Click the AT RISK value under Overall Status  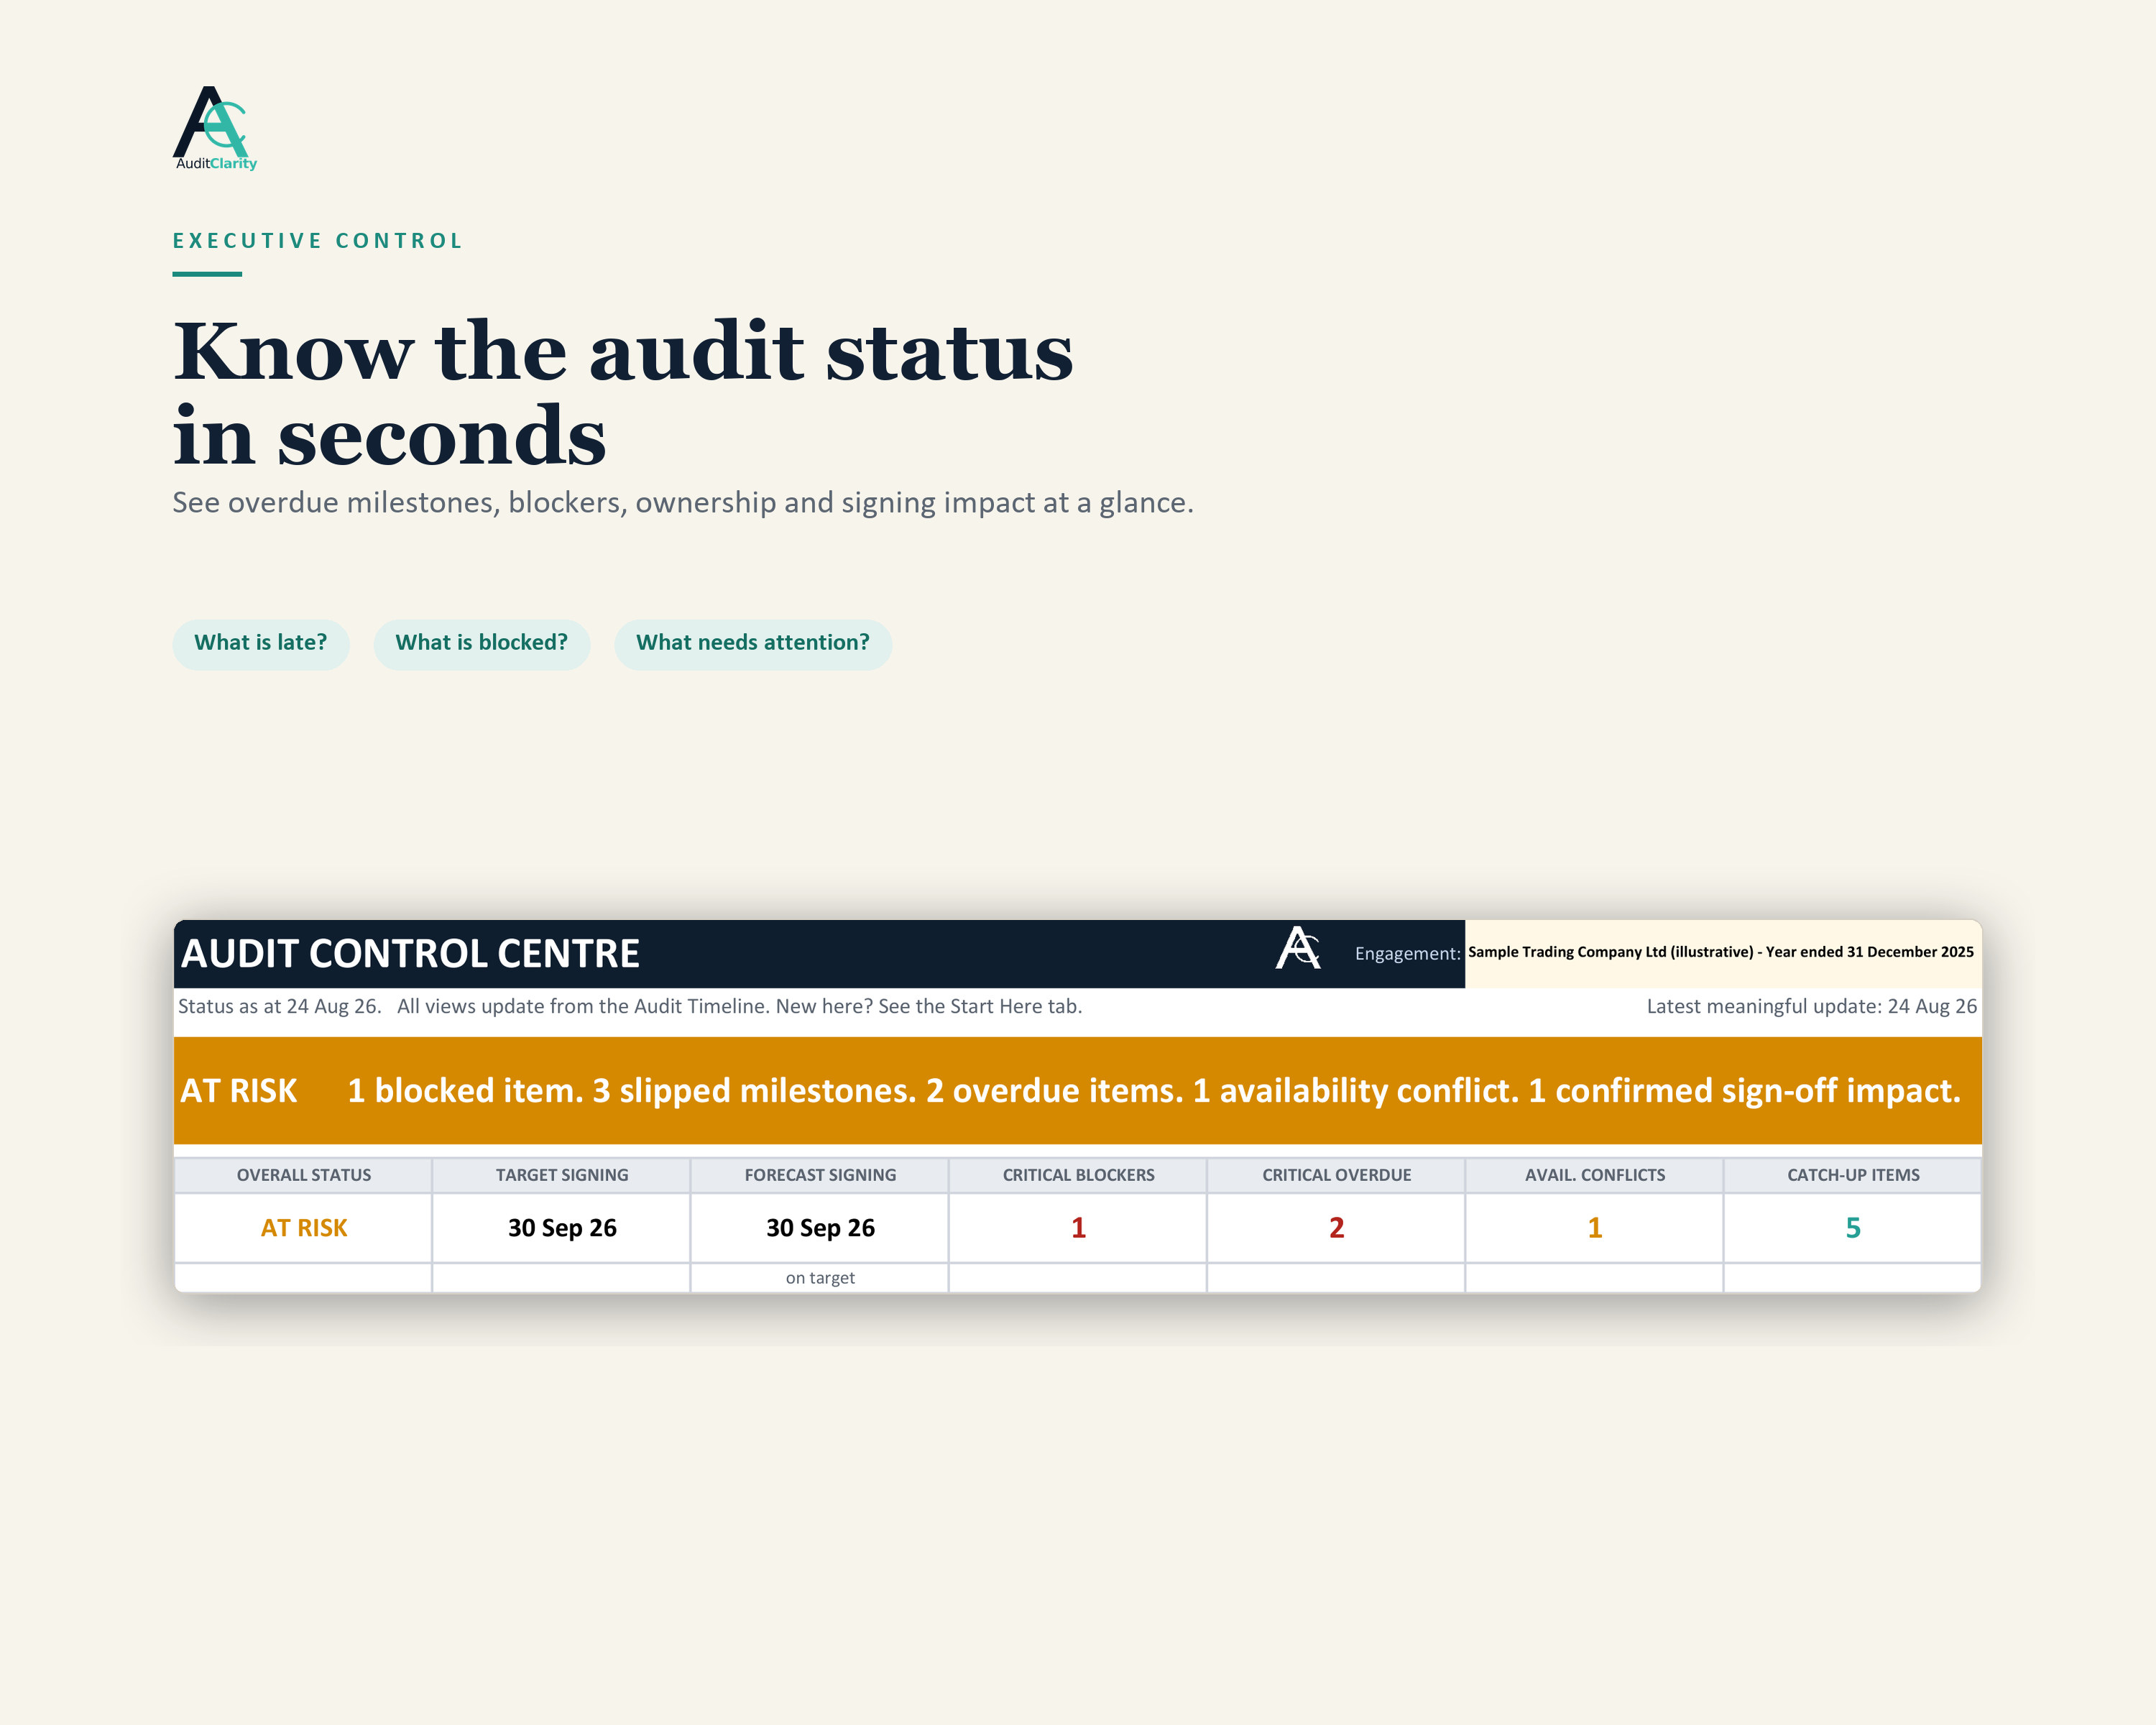point(304,1228)
